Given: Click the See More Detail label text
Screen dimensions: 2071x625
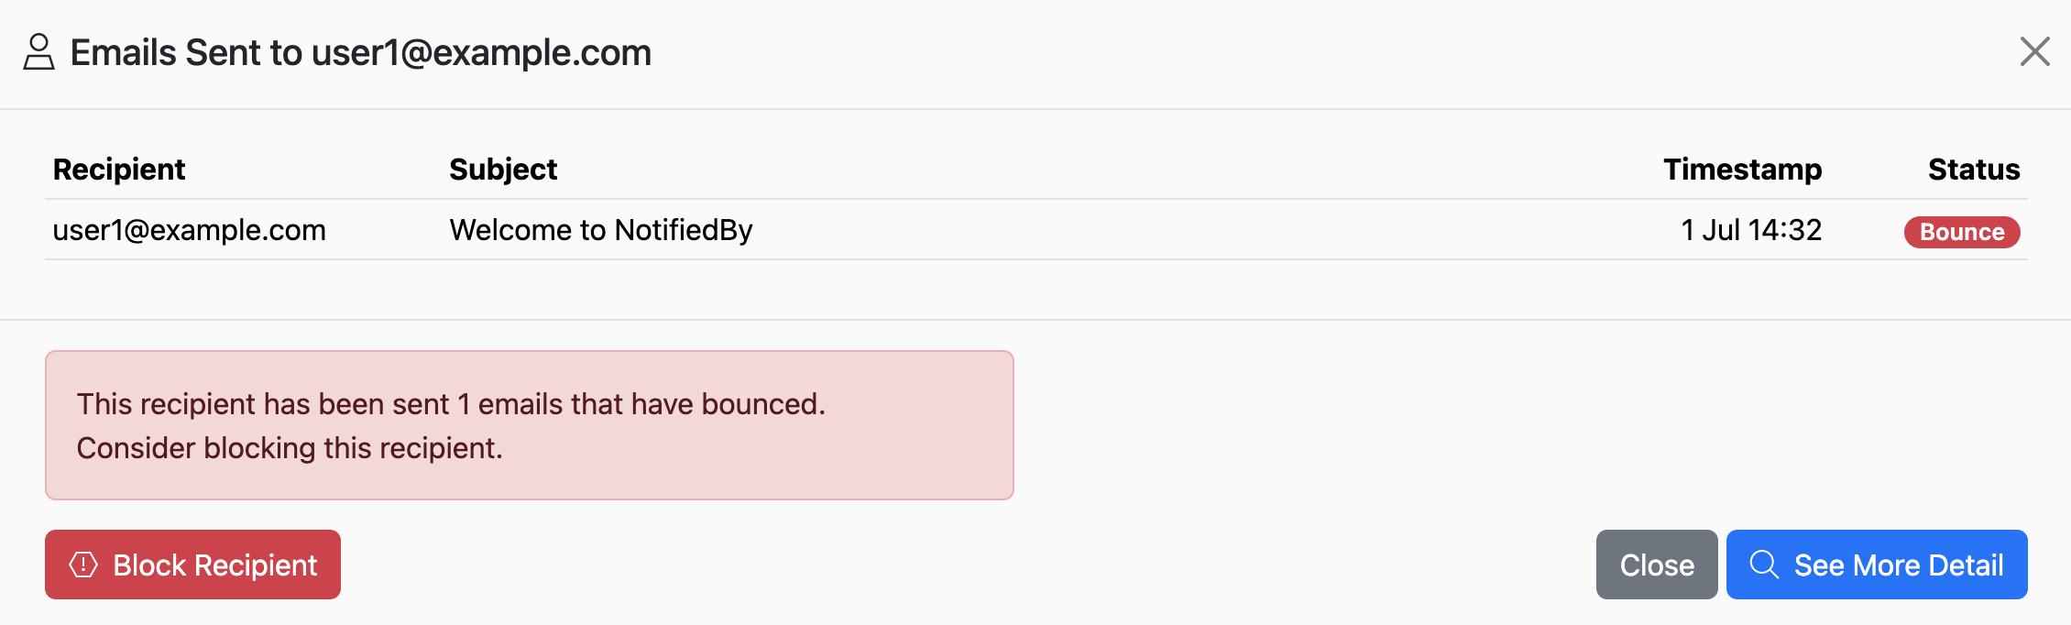Looking at the screenshot, I should 1899,565.
